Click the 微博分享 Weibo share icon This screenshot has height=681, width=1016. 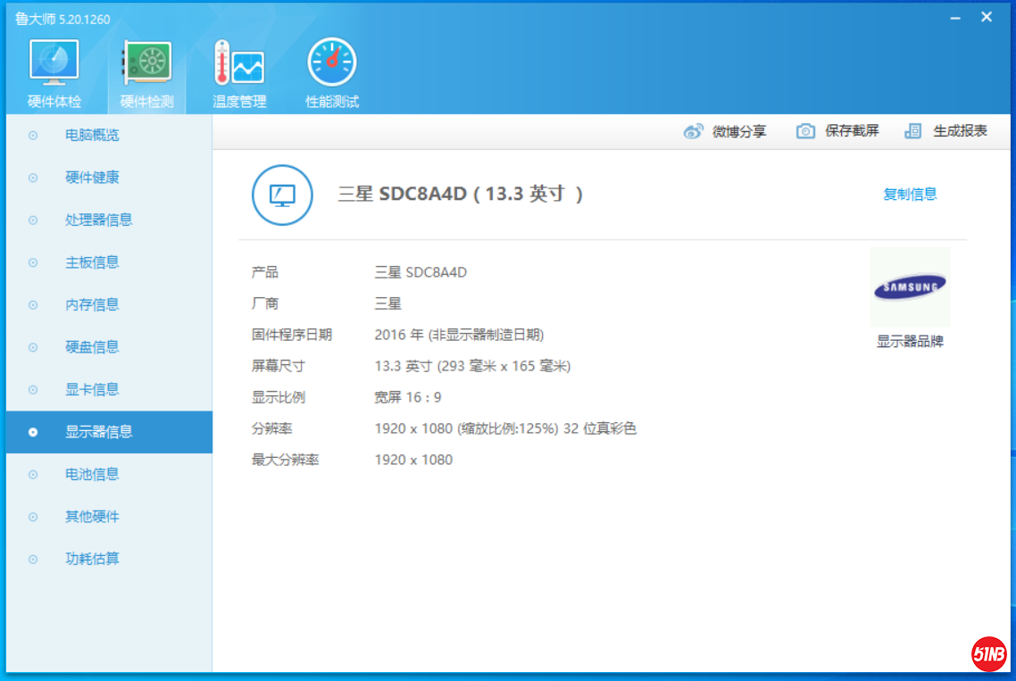(x=694, y=131)
